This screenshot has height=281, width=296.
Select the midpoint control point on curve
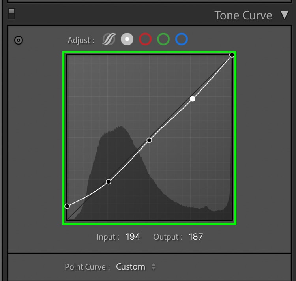click(x=149, y=140)
